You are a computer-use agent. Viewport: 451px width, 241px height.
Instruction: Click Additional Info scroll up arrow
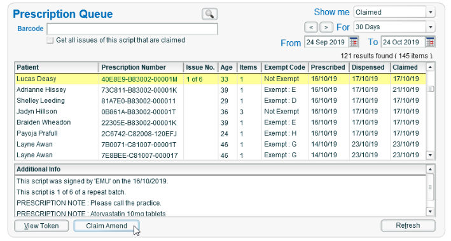430,169
